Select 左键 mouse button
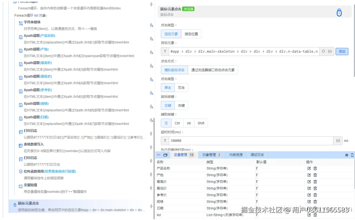 168,105
